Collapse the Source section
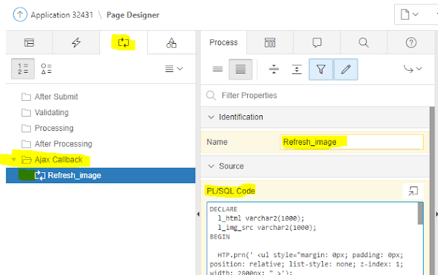The height and width of the screenshot is (275, 438). [x=210, y=166]
